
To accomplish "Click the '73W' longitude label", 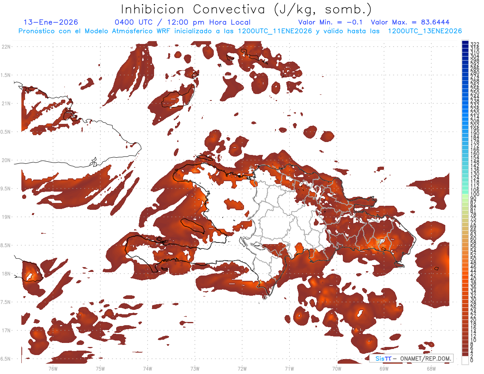I will [x=195, y=368].
